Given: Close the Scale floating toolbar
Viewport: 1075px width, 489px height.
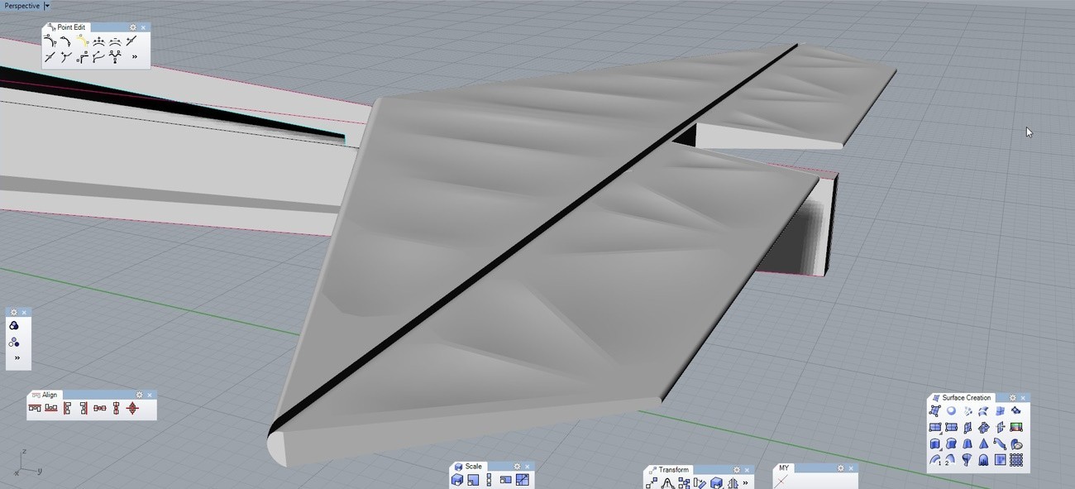Looking at the screenshot, I should click(528, 467).
